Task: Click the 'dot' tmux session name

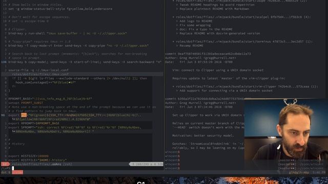Action: 4,172
